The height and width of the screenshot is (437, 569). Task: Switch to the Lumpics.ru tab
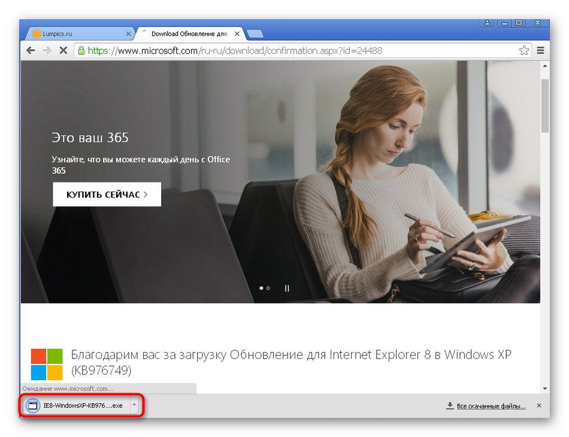coord(80,34)
